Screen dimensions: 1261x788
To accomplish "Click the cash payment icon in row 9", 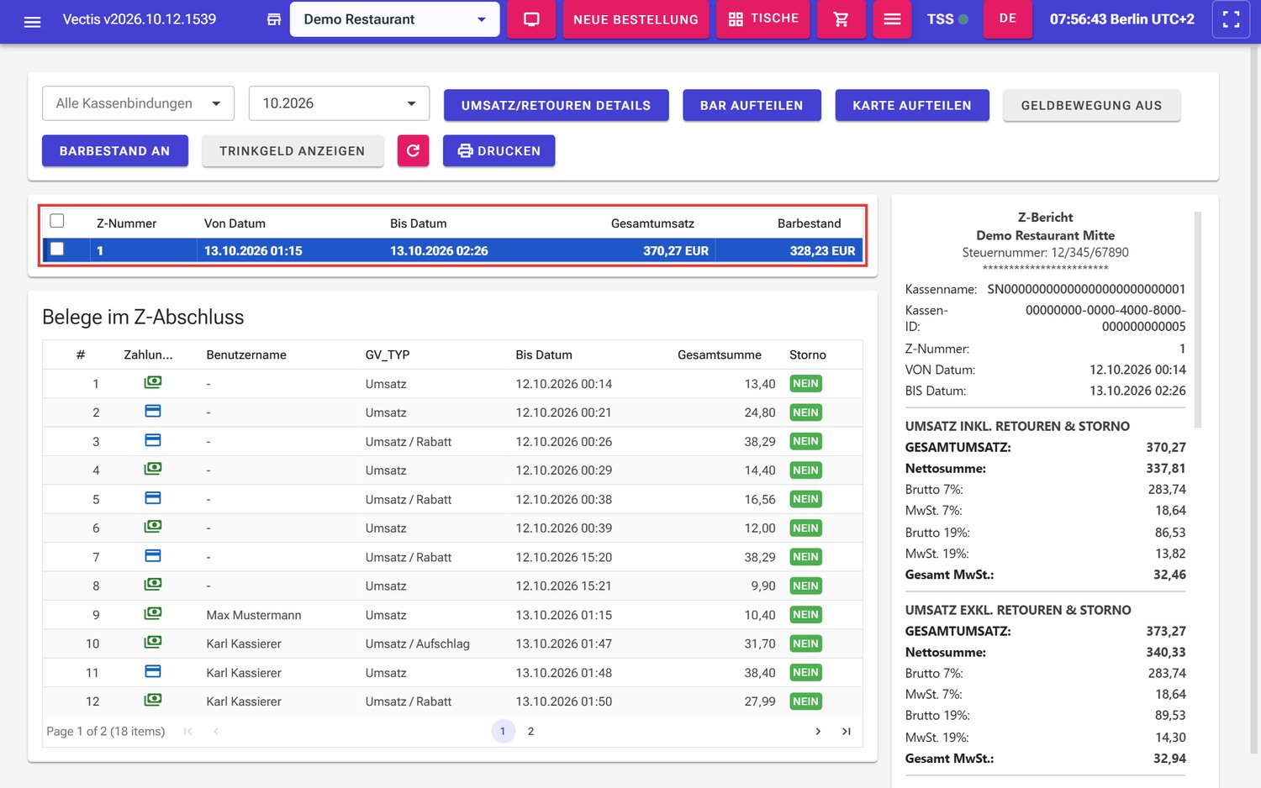I will pyautogui.click(x=153, y=614).
